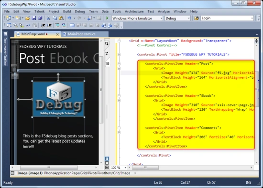This screenshot has width=263, height=188.
Task: Select Image (image1) in the breadcrumb bar
Action: 30,173
